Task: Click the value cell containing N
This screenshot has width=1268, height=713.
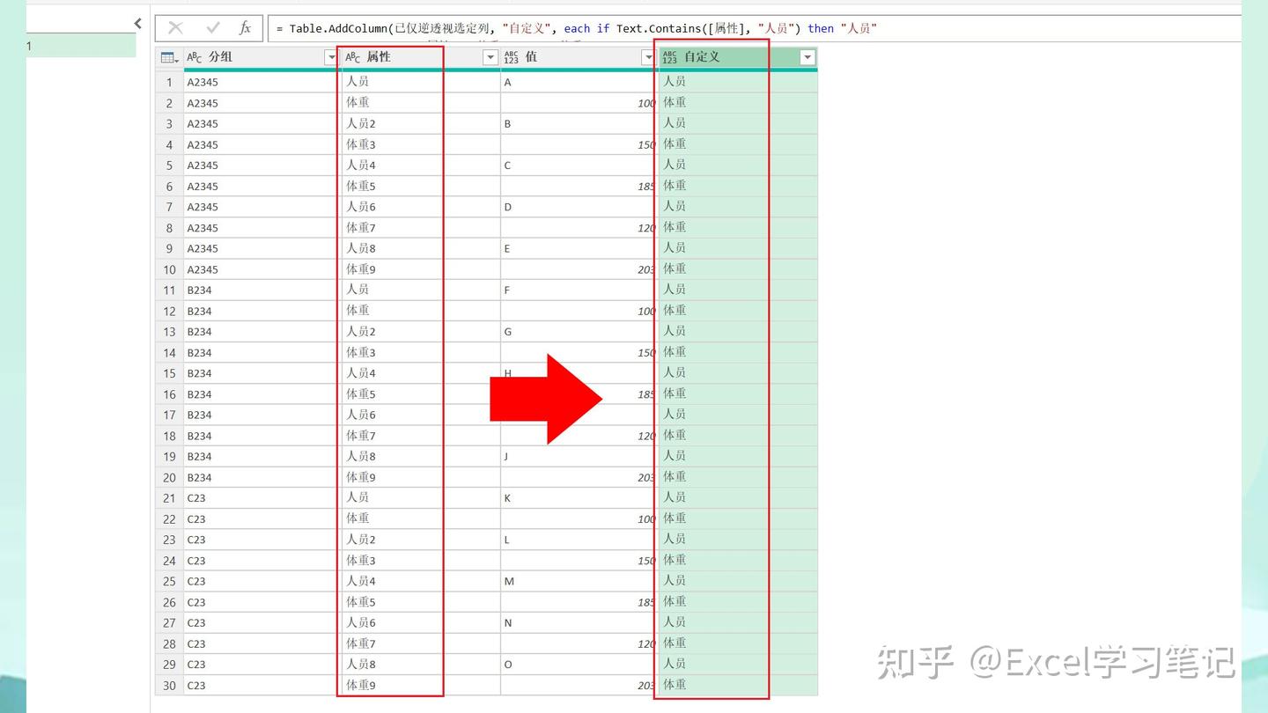Action: [x=579, y=622]
